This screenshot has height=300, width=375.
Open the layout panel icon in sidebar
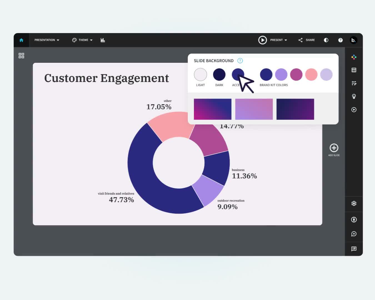[354, 70]
